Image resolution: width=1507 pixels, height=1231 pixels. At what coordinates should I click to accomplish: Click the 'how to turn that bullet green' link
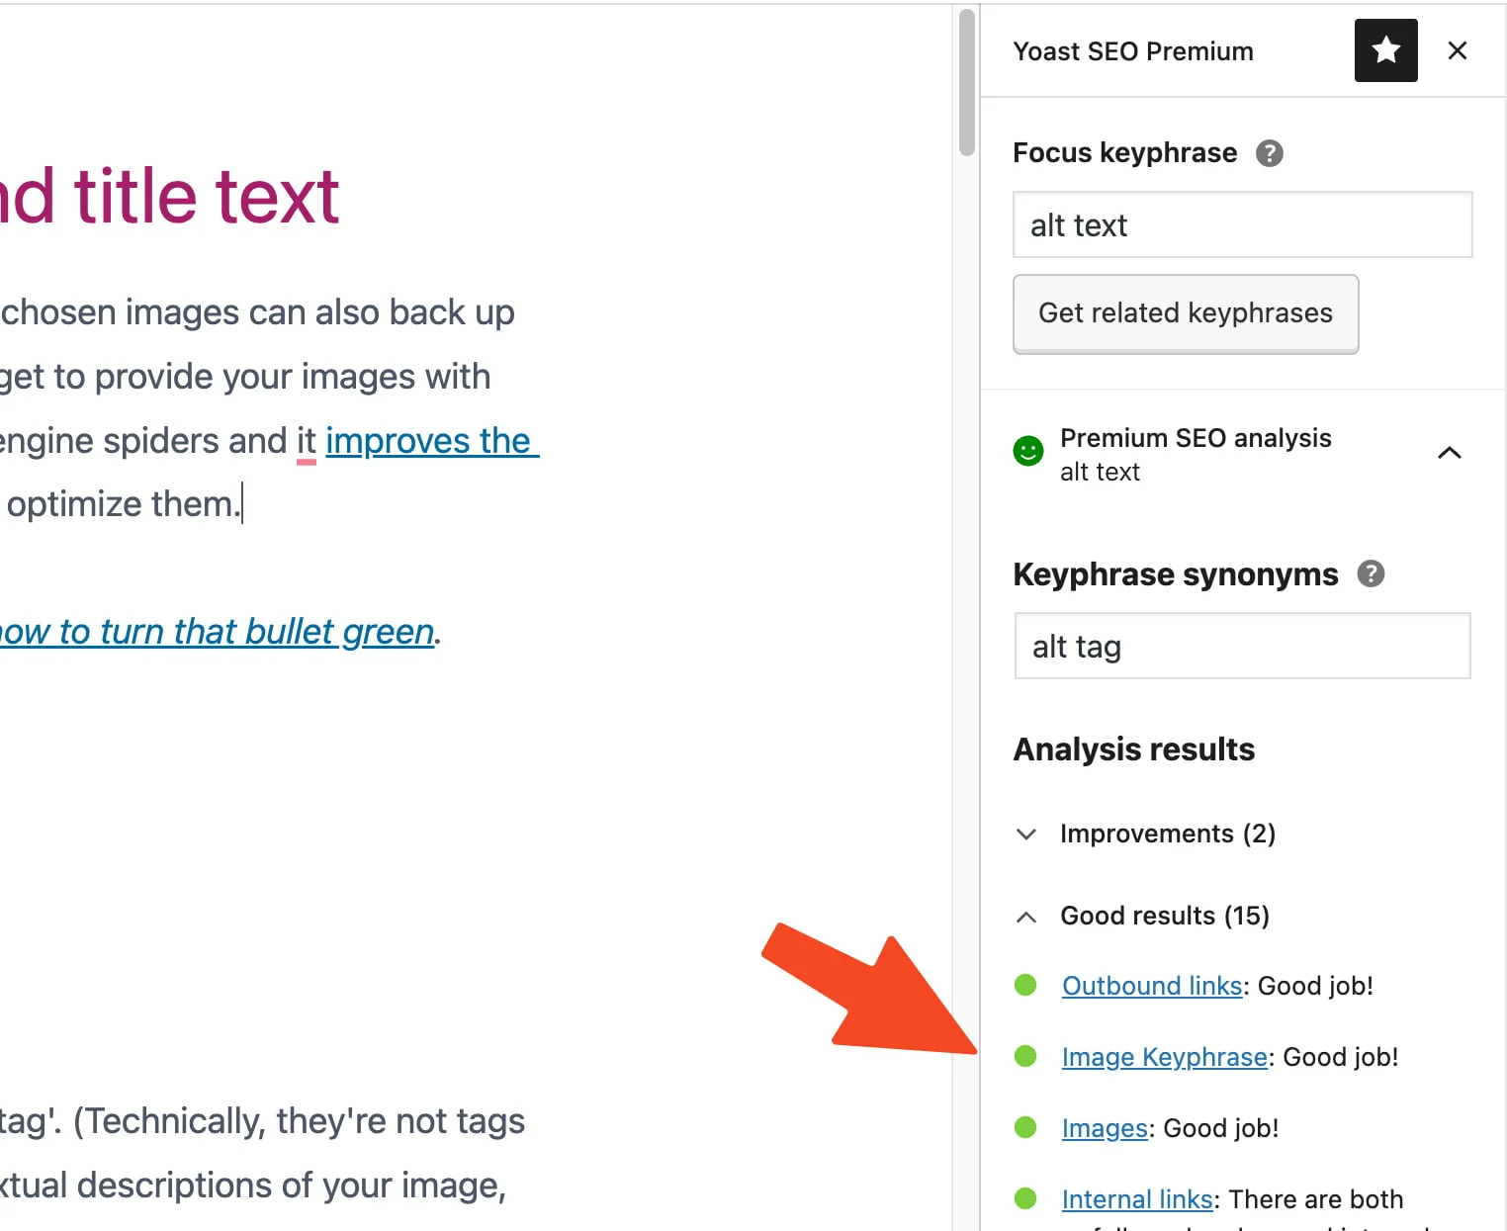pos(214,631)
